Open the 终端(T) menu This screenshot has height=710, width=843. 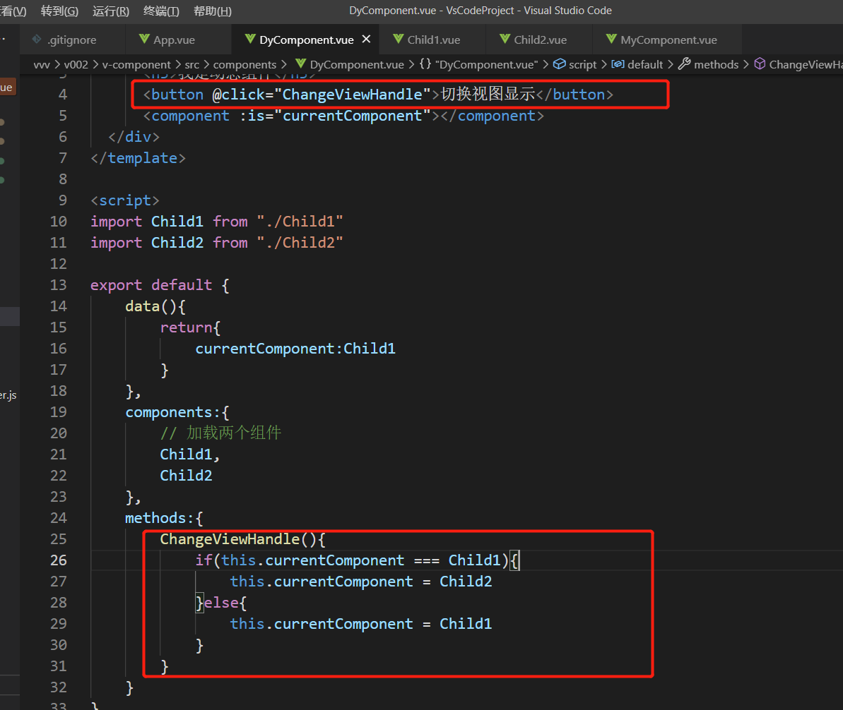point(161,11)
